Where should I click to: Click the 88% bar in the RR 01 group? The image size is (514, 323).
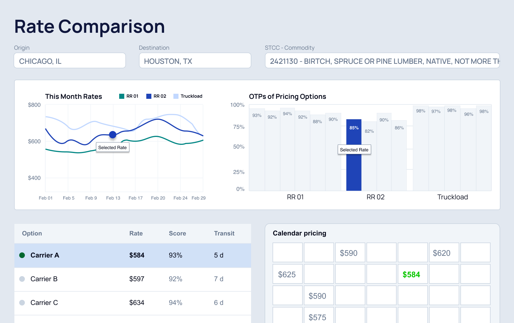tap(318, 153)
